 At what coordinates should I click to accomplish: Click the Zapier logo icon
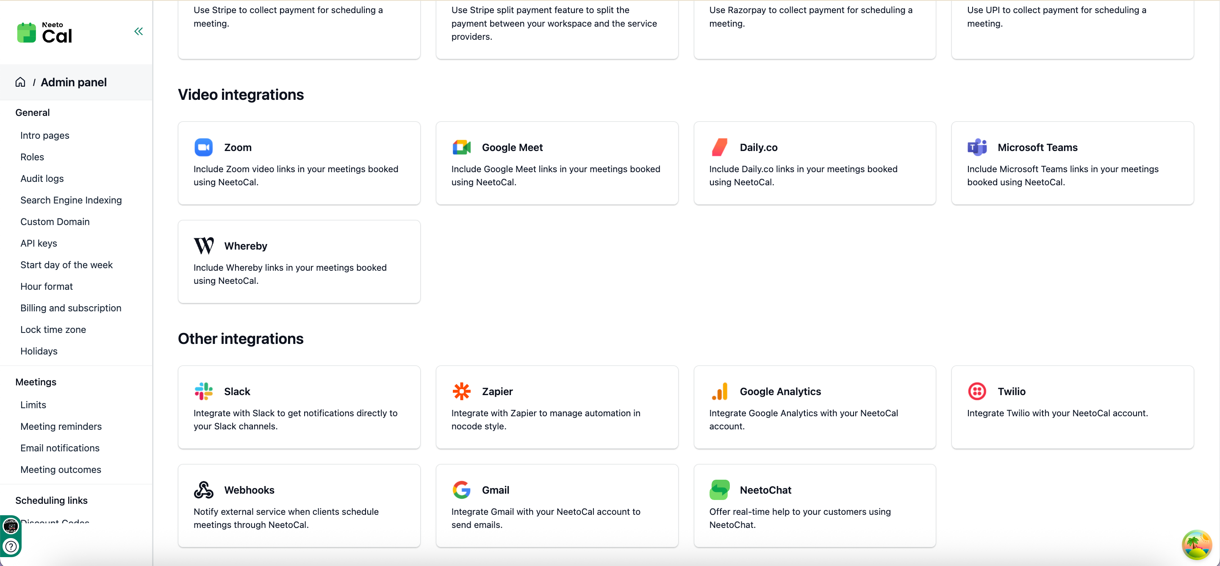coord(461,392)
